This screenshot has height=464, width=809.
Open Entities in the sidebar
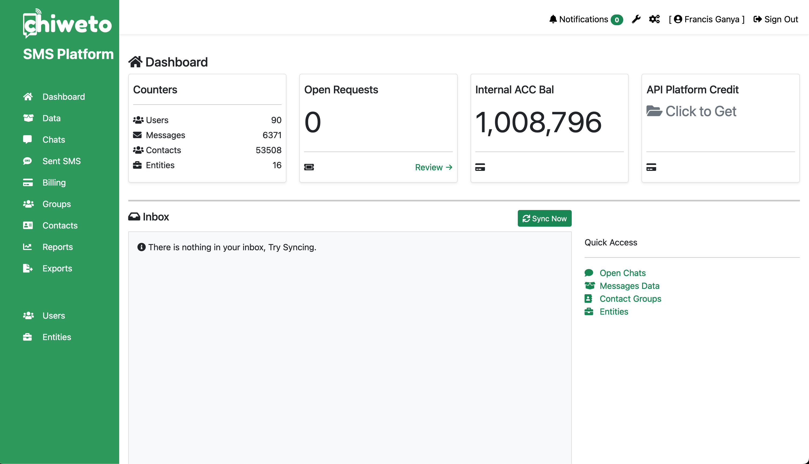(x=57, y=337)
